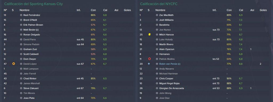Click info icon beside Giorgian De Arrascaeta

point(157,88)
